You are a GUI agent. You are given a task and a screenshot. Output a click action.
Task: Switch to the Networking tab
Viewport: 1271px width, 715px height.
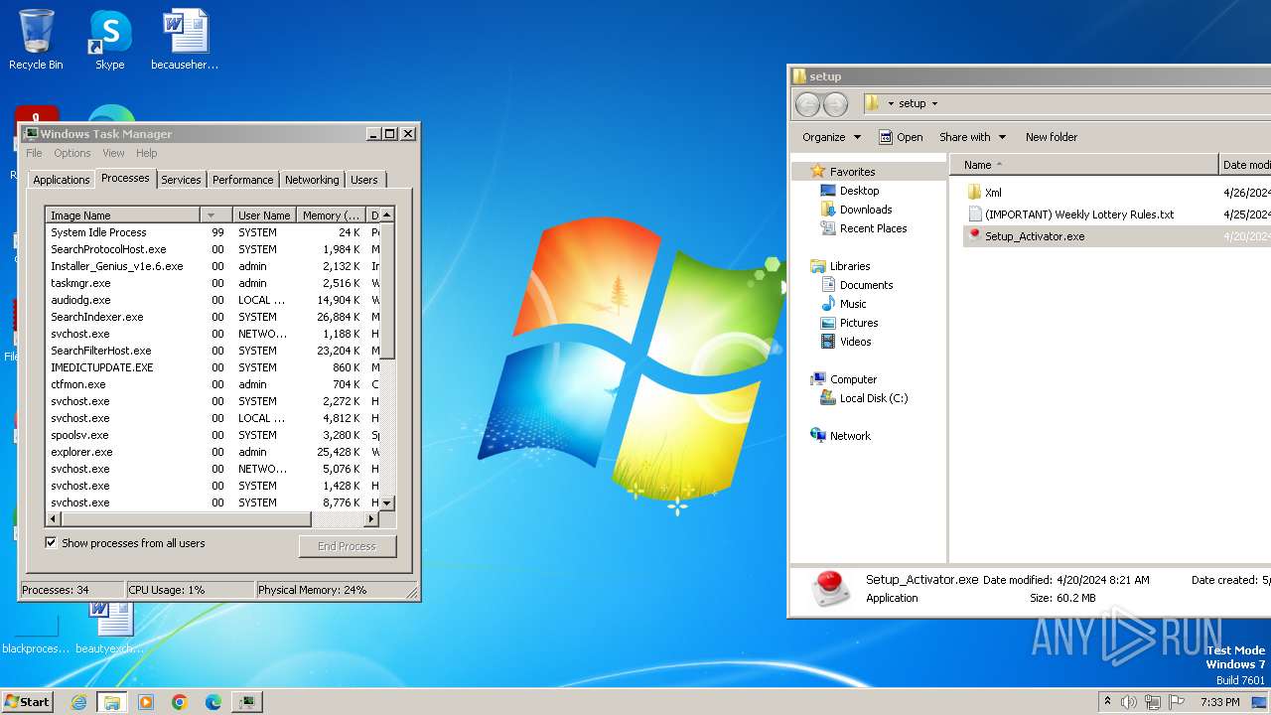[x=312, y=180]
